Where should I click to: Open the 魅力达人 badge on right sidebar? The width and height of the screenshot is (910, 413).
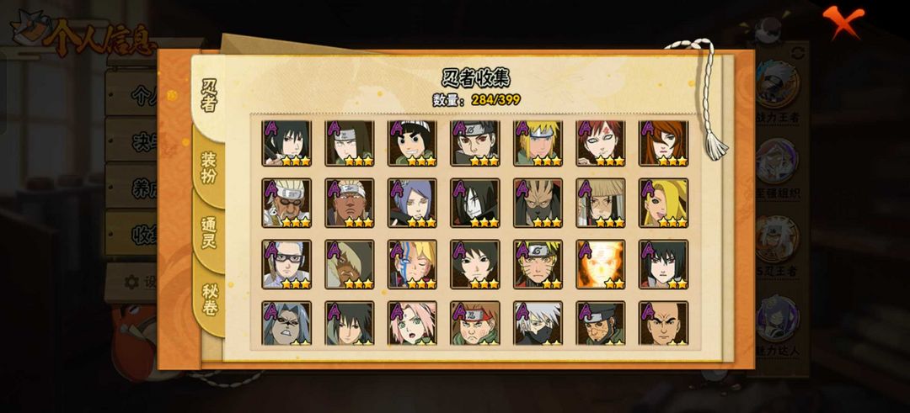pos(777,325)
